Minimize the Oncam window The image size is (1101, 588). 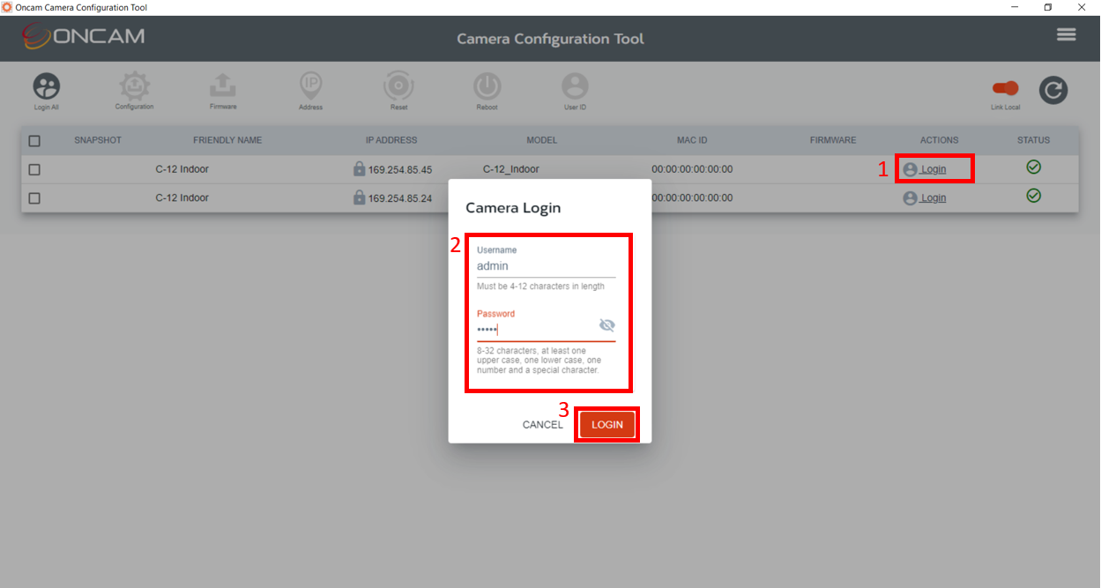pyautogui.click(x=1015, y=7)
